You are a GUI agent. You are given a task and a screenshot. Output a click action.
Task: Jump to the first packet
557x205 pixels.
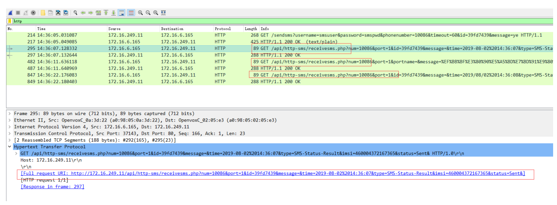point(106,13)
